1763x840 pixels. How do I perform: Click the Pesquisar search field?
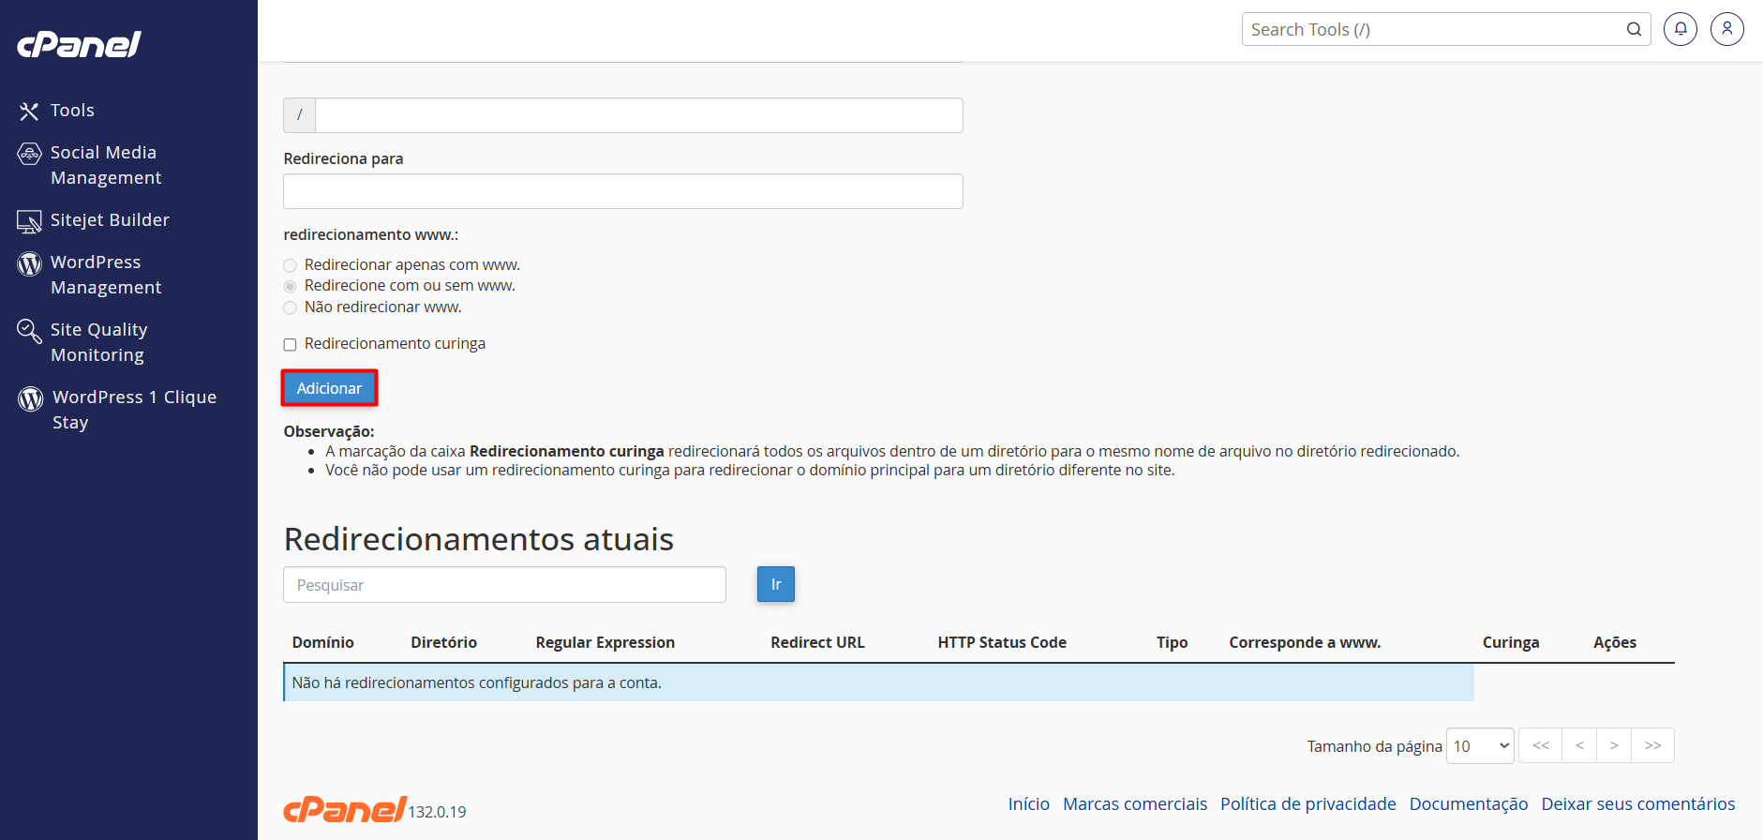tap(504, 585)
